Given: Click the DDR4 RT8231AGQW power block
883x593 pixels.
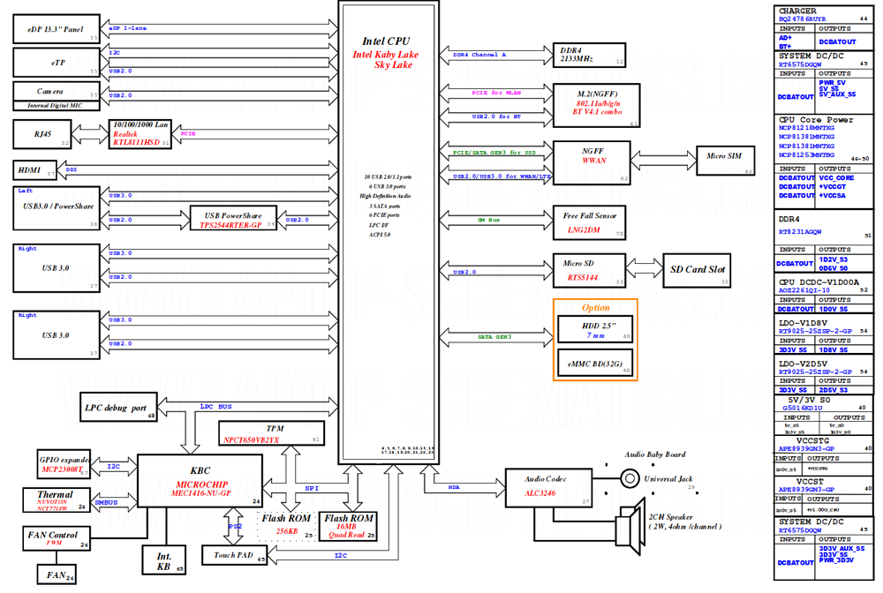Looking at the screenshot, I should (x=823, y=242).
